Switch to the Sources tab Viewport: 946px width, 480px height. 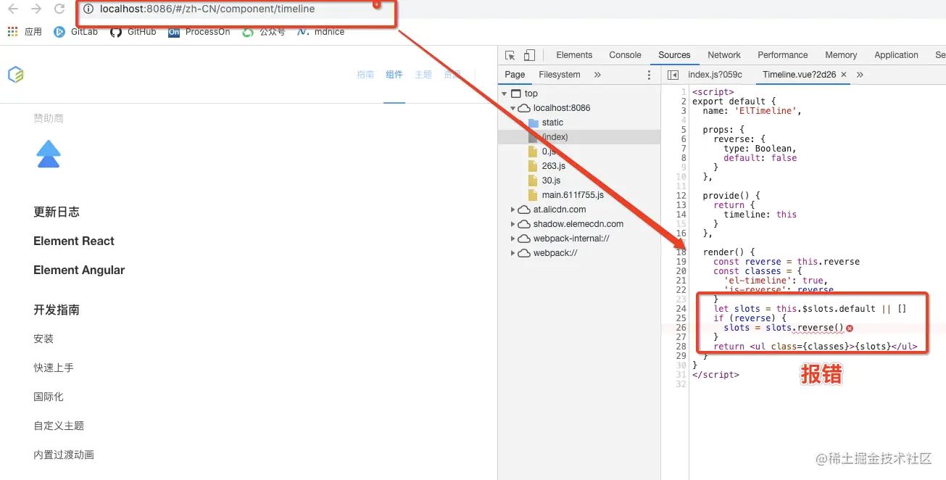click(674, 55)
